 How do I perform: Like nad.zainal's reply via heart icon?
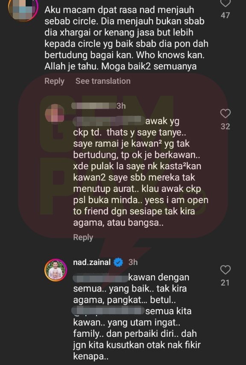(x=225, y=270)
